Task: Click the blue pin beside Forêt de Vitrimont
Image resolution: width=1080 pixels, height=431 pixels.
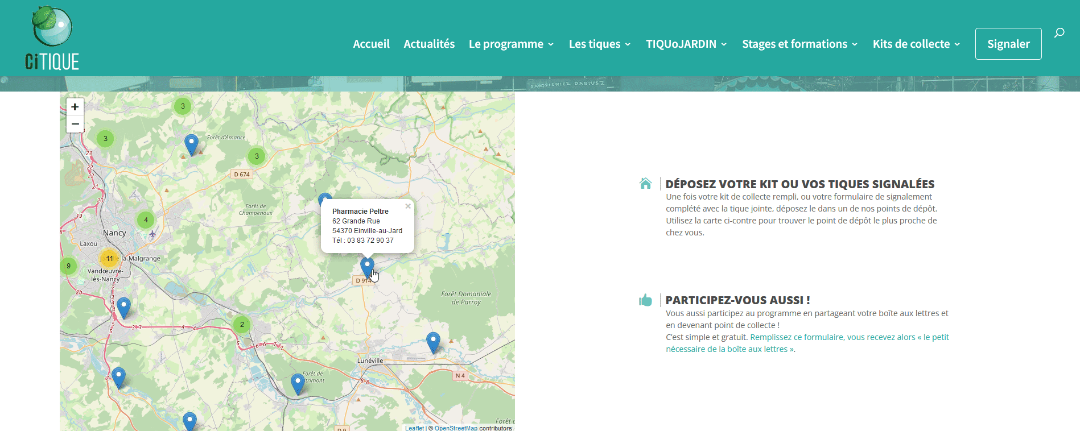Action: point(298,383)
